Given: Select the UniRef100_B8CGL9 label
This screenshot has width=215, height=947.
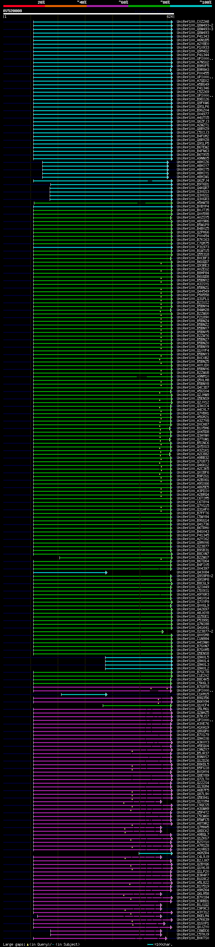Looking at the screenshot, I should pyautogui.click(x=192, y=584).
